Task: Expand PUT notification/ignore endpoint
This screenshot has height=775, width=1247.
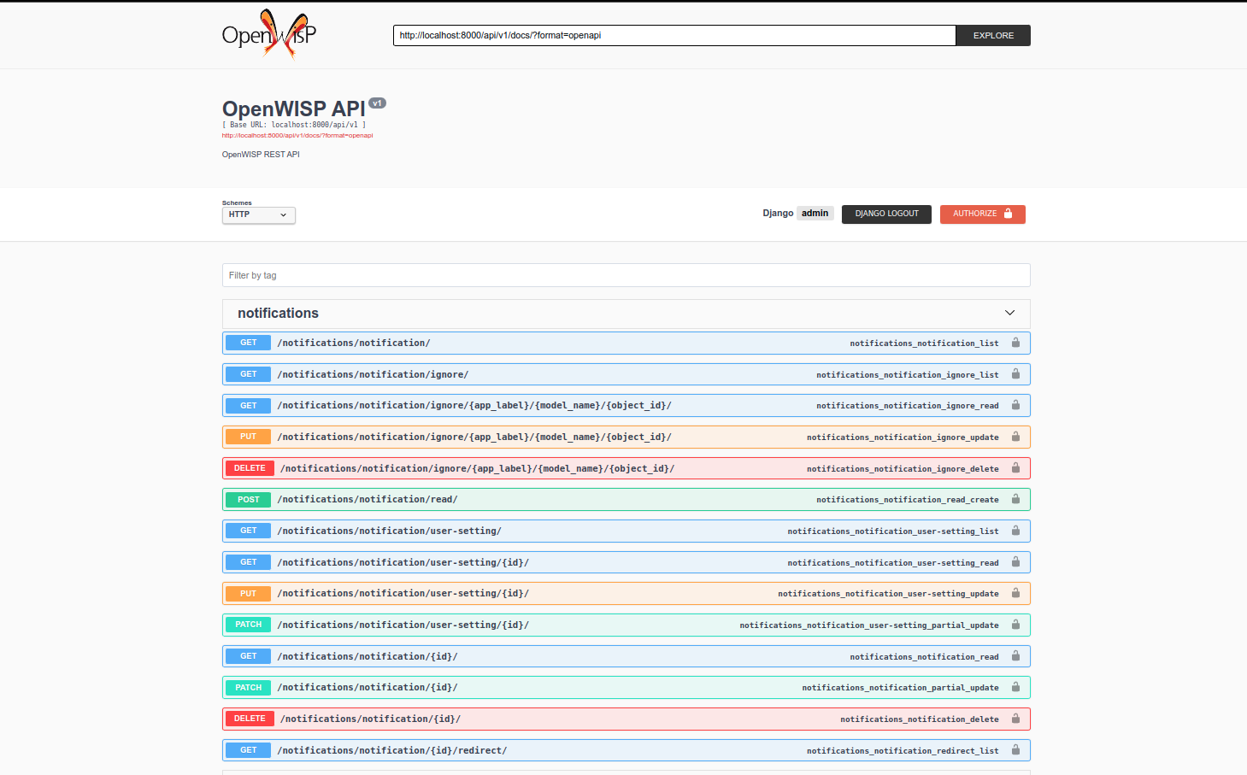Action: coord(626,437)
